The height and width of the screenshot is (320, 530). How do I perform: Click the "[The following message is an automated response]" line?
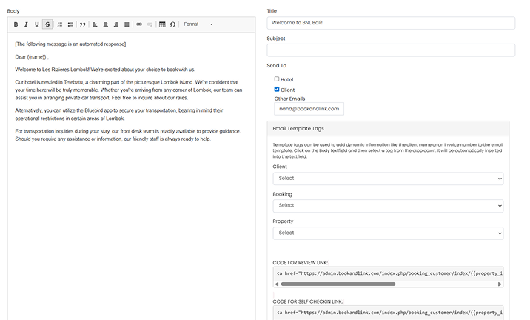70,44
